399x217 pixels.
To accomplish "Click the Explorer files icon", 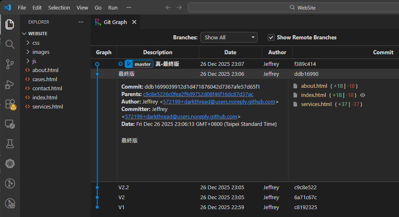I will [x=10, y=24].
